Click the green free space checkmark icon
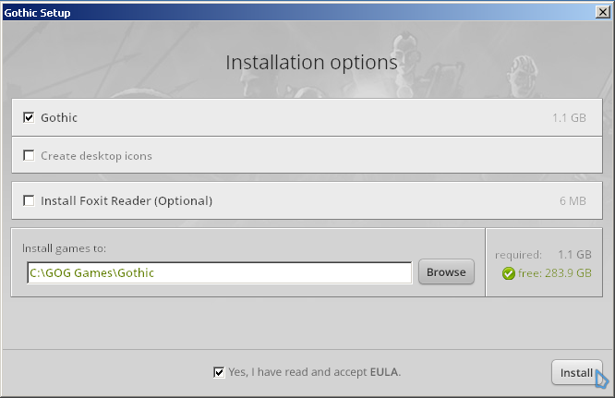 click(508, 273)
